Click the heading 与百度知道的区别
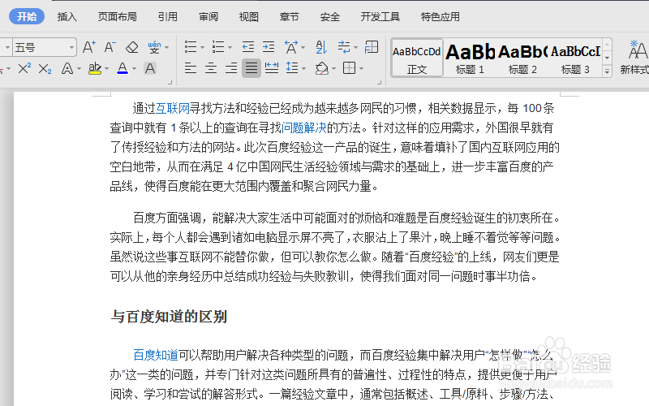Viewport: 649px width, 406px height. (x=169, y=317)
